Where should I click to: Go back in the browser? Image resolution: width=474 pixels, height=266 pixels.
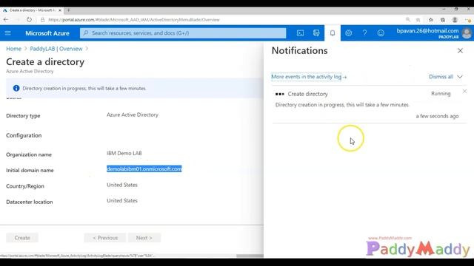(x=6, y=20)
